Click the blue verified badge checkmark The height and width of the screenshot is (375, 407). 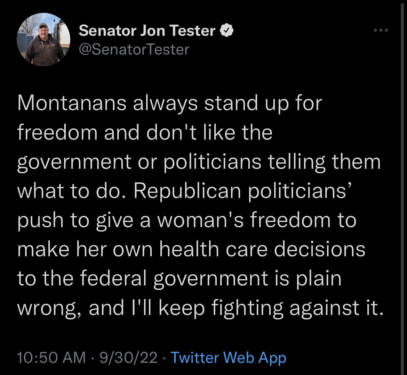[x=226, y=31]
